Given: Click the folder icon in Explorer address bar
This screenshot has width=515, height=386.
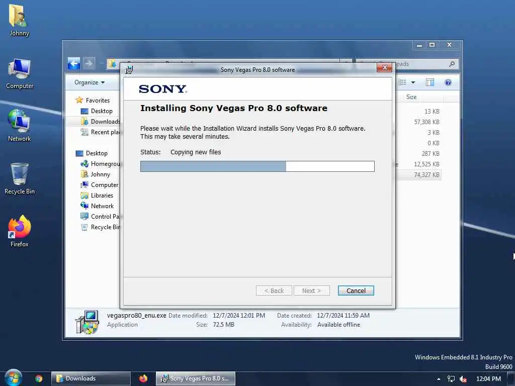Looking at the screenshot, I should click(x=113, y=64).
